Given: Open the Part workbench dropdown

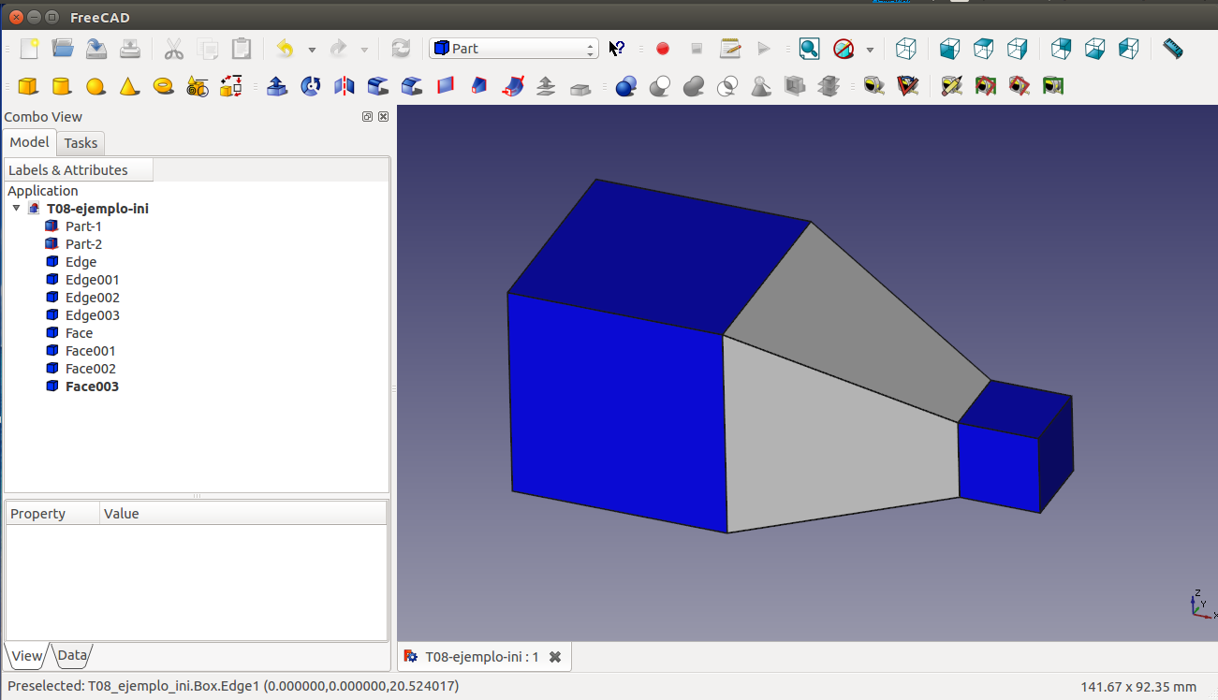Looking at the screenshot, I should click(x=513, y=49).
